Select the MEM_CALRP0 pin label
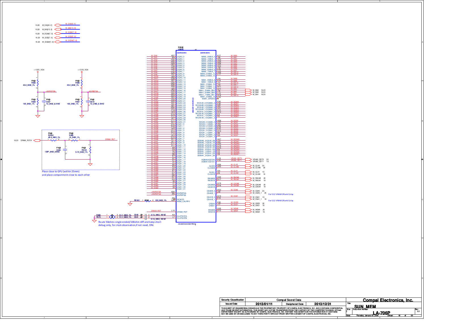The width and height of the screenshot is (454, 321). (x=183, y=202)
